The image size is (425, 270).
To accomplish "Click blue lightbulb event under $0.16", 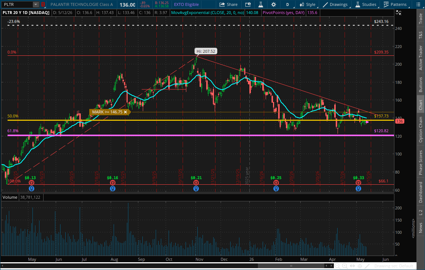I will tap(113, 188).
